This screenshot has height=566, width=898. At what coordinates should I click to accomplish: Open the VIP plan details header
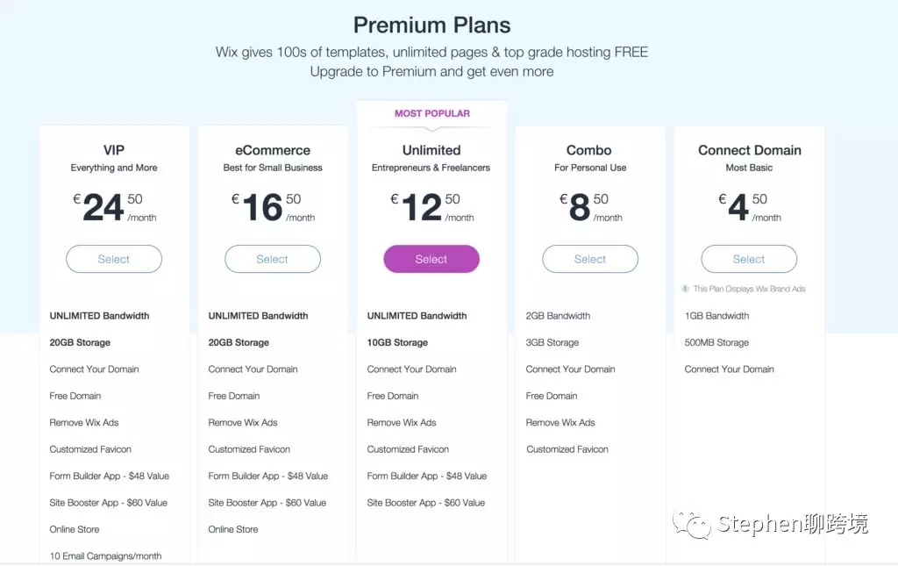pyautogui.click(x=113, y=150)
